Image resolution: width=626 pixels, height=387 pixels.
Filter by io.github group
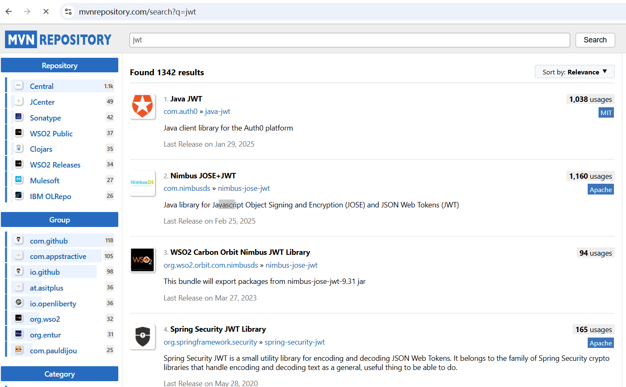pyautogui.click(x=45, y=272)
